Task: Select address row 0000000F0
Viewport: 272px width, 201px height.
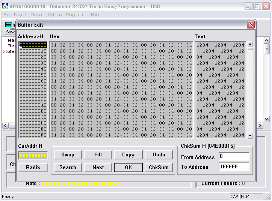Action: 33,135
